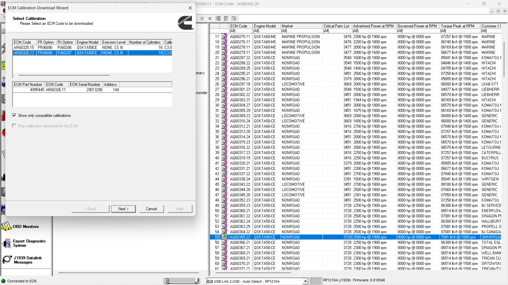
Task: Click the Back button in the wizard
Action: click(x=90, y=209)
